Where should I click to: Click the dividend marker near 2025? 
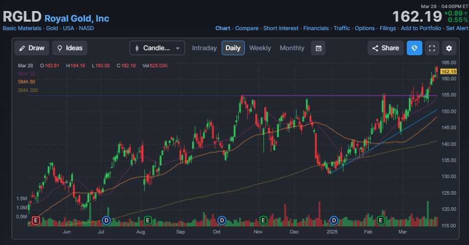334,221
